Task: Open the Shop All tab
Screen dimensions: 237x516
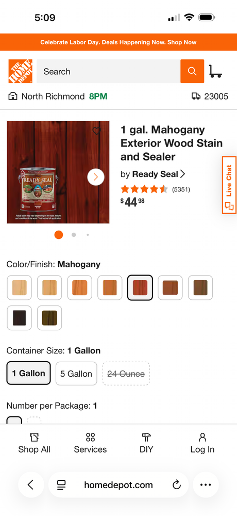Action: pyautogui.click(x=34, y=443)
